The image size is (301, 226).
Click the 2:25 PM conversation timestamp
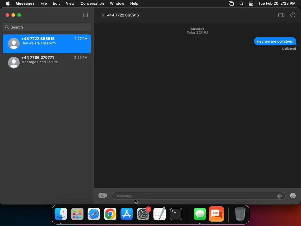click(x=81, y=57)
